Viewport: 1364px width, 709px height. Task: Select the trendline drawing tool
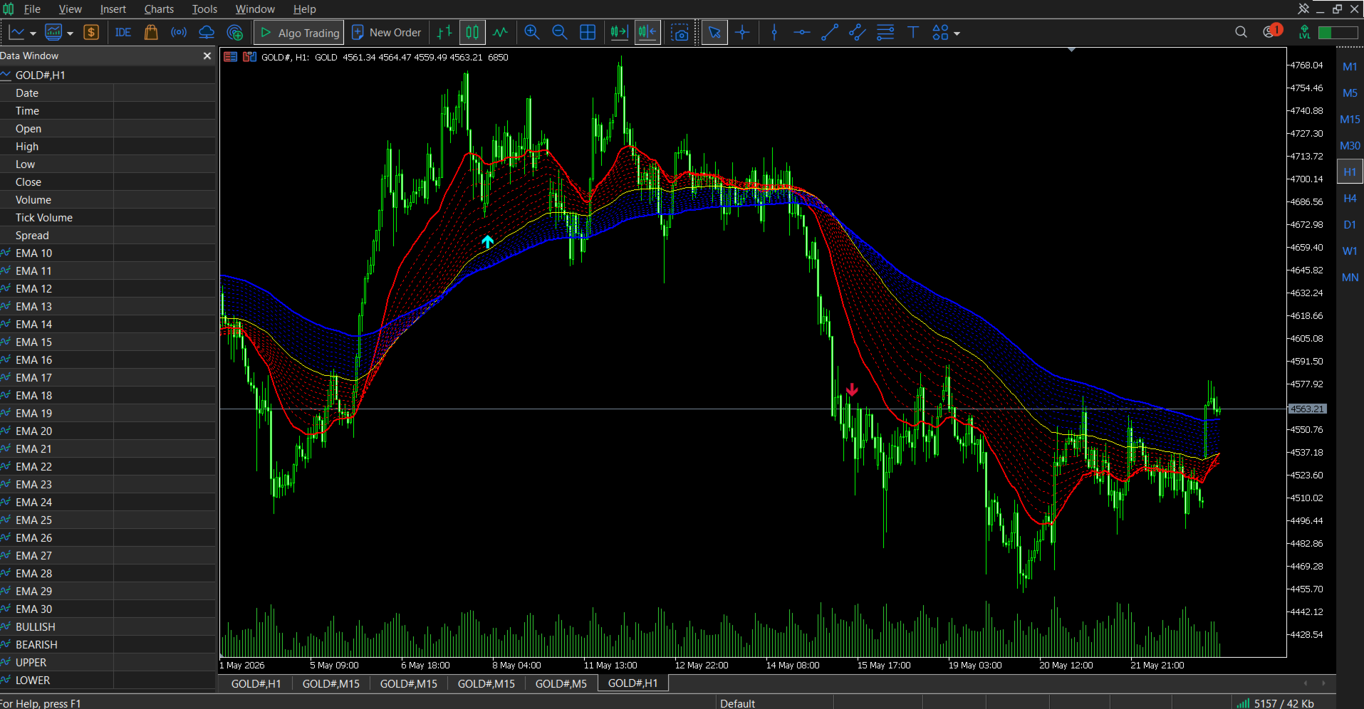tap(830, 33)
